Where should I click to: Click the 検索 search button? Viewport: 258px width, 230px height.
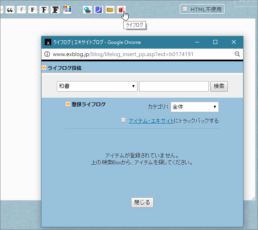219,86
